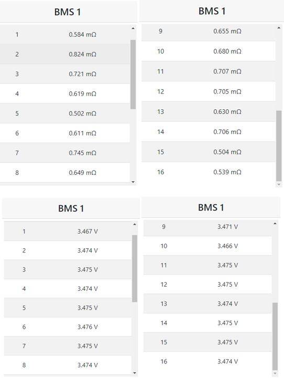Click scrollbar thumb beside cell 15 voltage

point(275,337)
